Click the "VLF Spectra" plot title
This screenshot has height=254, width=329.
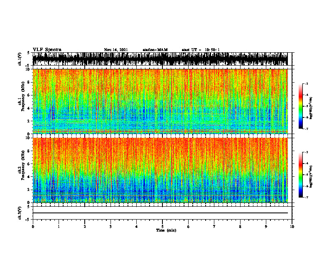click(47, 50)
